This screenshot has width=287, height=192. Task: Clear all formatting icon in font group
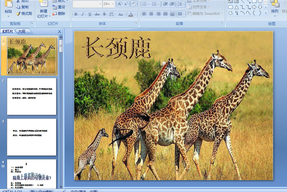point(134,4)
